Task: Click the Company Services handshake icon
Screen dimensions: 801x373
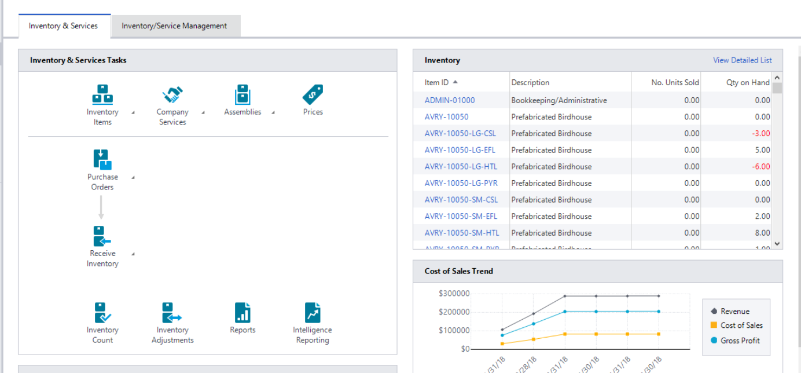Action: [172, 94]
